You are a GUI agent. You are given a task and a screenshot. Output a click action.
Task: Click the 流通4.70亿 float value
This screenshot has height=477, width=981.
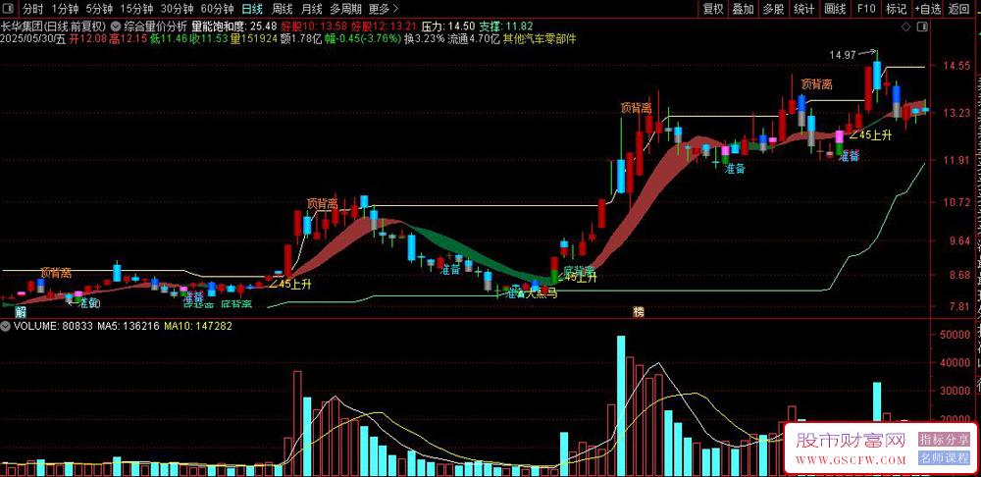click(474, 38)
